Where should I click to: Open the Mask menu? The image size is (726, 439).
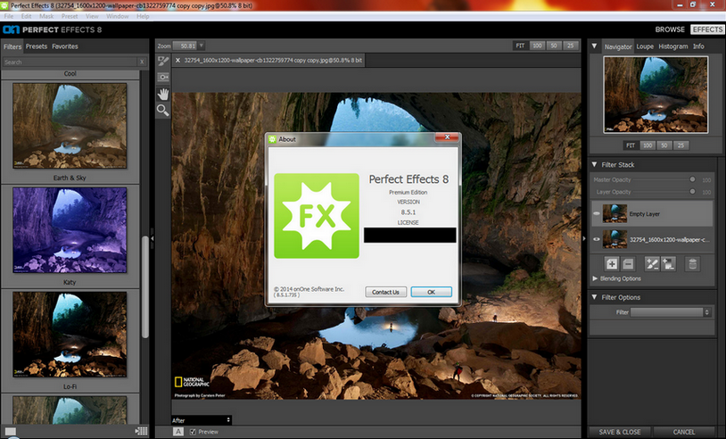(46, 16)
